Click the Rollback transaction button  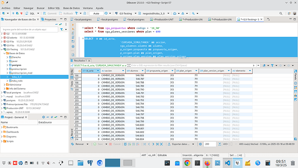point(66,13)
